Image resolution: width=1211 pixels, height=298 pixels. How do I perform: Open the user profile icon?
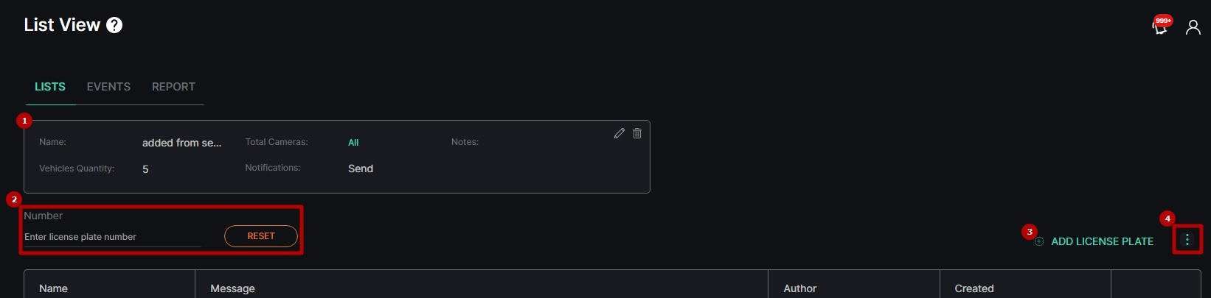click(x=1193, y=27)
